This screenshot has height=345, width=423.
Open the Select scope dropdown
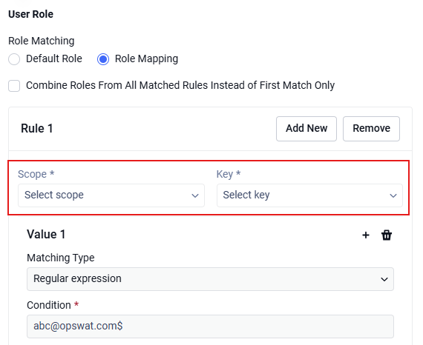pos(111,195)
